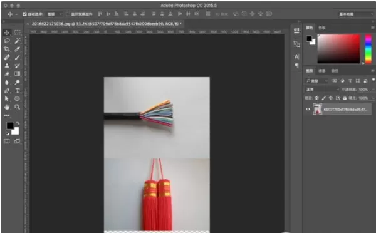Select the Gradient tool
Screen dimensions: 376x233
coord(18,74)
